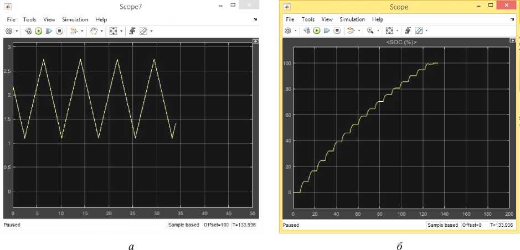Click T=133.936 status text in Scope window
Viewport: 520px width, 250px height.
(x=501, y=225)
